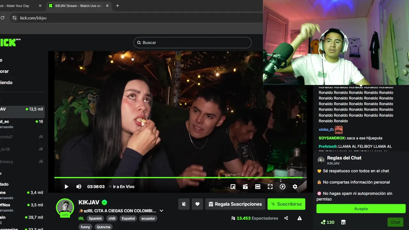The width and height of the screenshot is (409, 230).
Task: Click Regala Suscripciones button
Action: [235, 204]
